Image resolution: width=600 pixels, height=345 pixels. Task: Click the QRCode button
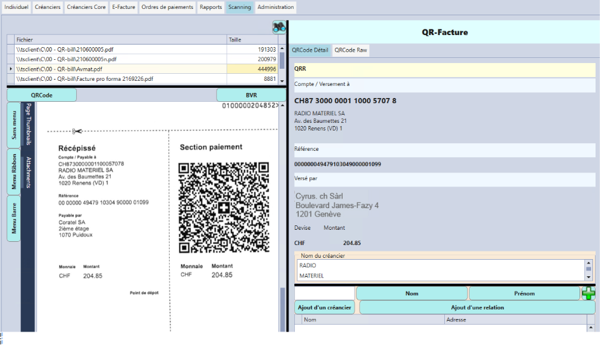(x=42, y=95)
